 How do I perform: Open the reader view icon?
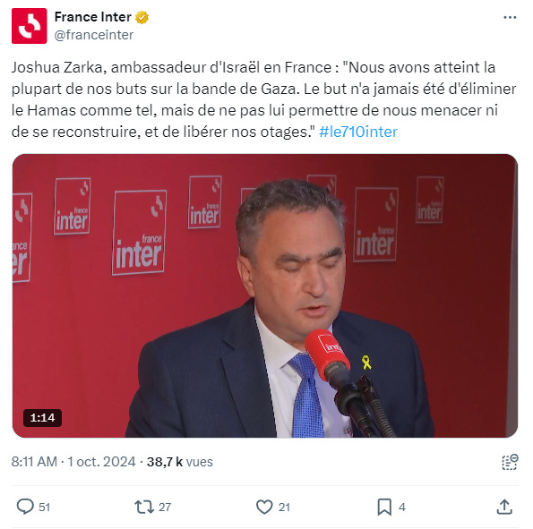(x=510, y=462)
